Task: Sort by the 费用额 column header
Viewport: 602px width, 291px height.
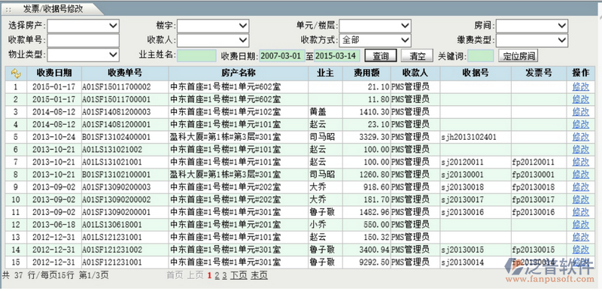Action: (366, 73)
